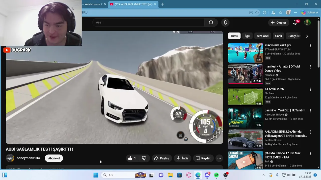Open the YouTube account avatar menu
This screenshot has height=180, width=321.
pos(307,22)
